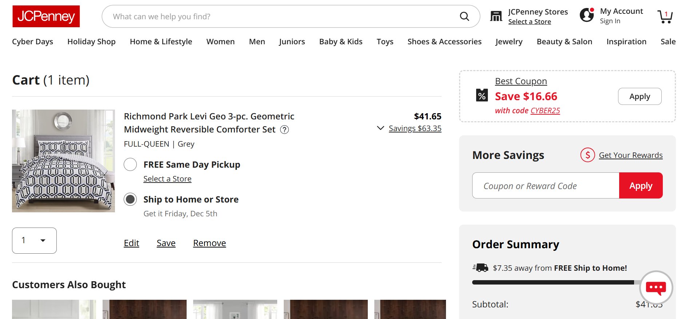Click the comforter set product thumbnail
The image size is (677, 319).
tap(63, 161)
